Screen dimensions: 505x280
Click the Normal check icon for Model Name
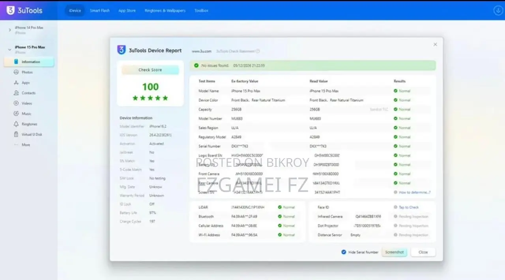(395, 91)
